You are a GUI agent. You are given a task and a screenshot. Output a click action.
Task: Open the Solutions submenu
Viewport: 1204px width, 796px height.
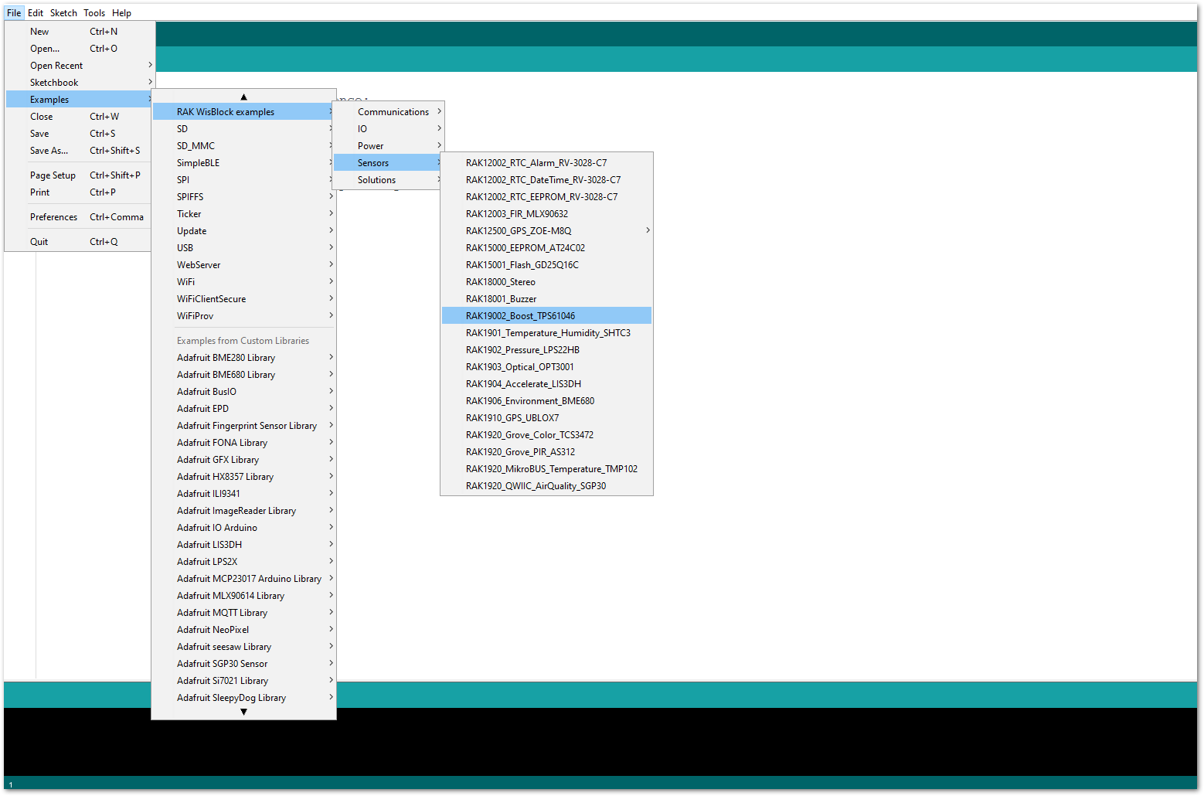(x=389, y=180)
